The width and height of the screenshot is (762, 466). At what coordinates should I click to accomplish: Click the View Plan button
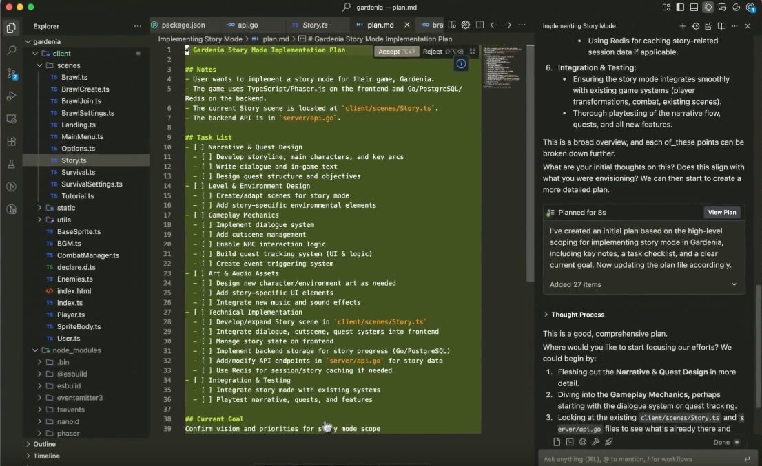pos(721,212)
